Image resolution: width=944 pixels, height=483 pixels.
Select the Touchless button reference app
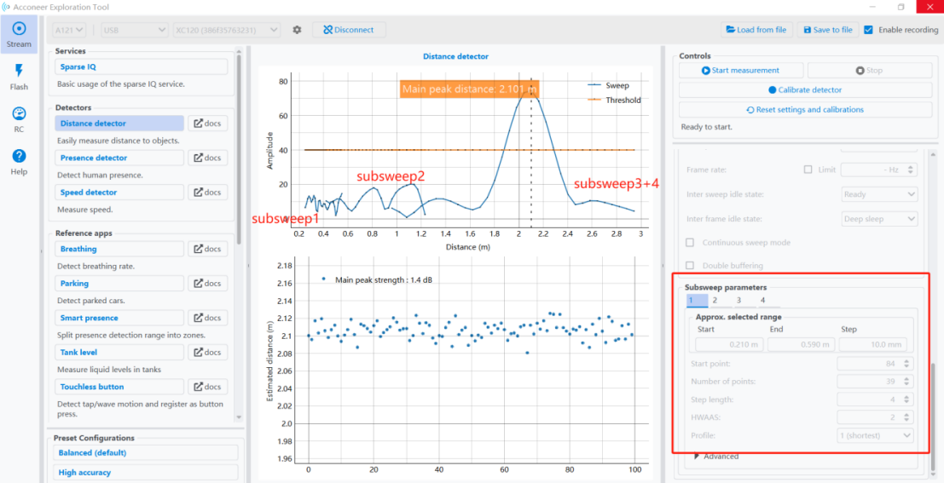pos(119,387)
